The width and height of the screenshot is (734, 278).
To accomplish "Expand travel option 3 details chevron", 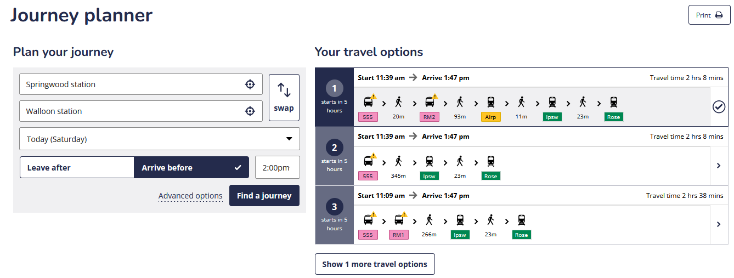I will pyautogui.click(x=719, y=224).
